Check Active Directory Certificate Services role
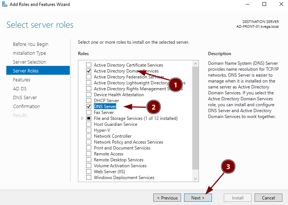 88,65
